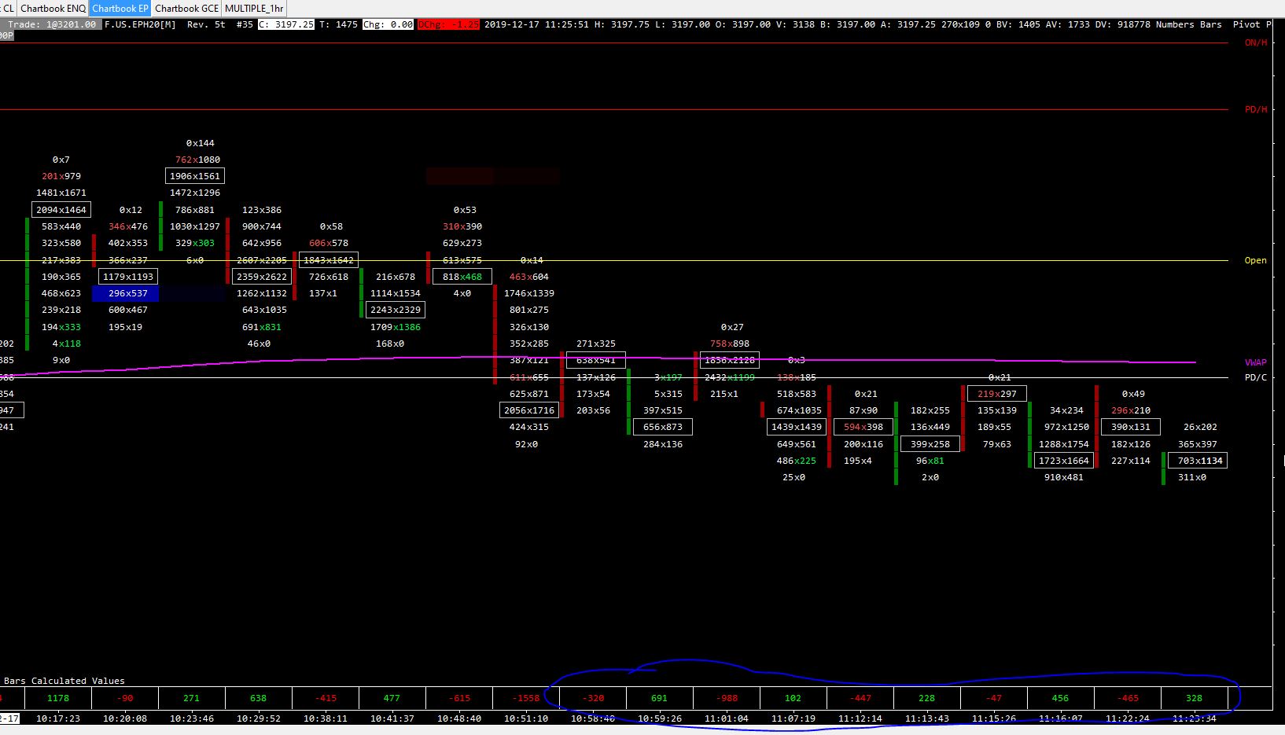
Task: Open the Chartbook GCE tab
Action: click(x=186, y=8)
